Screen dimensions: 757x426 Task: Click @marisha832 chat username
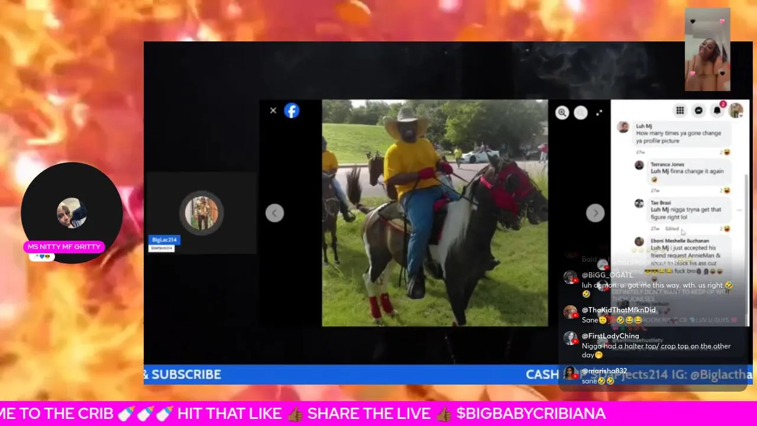[604, 371]
